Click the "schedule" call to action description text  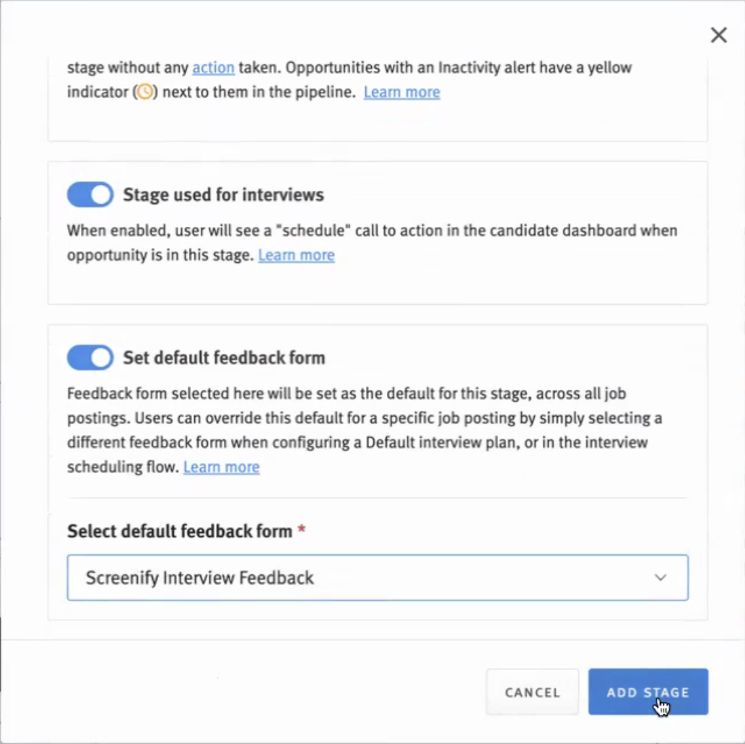tap(372, 232)
